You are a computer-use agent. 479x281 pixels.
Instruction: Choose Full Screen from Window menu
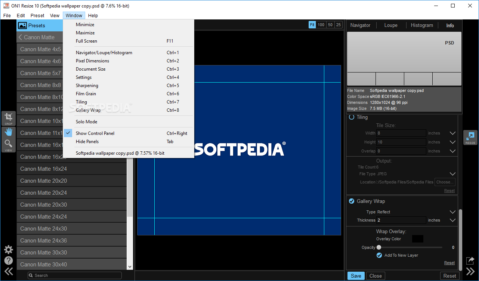pyautogui.click(x=129, y=41)
